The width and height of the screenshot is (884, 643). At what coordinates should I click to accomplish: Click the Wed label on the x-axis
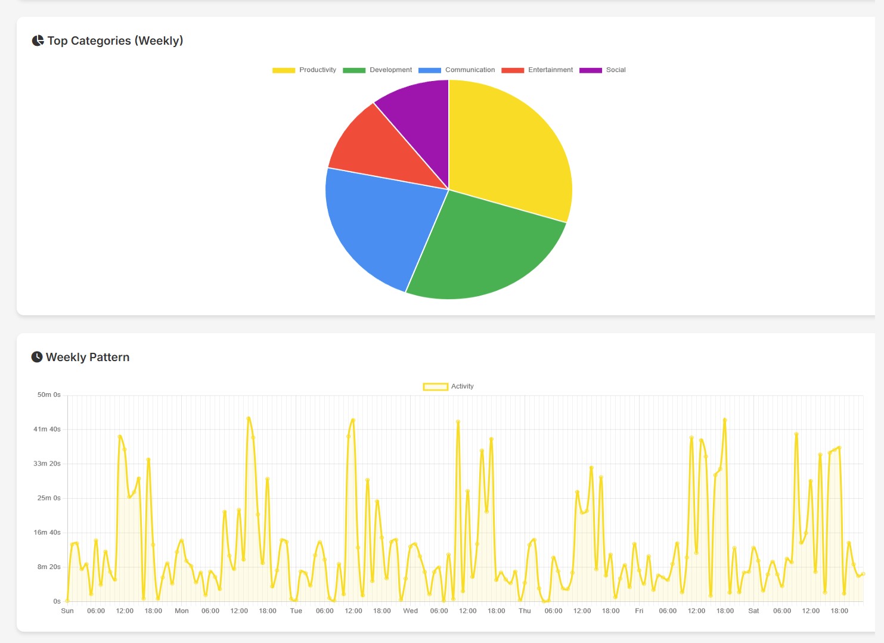click(411, 611)
